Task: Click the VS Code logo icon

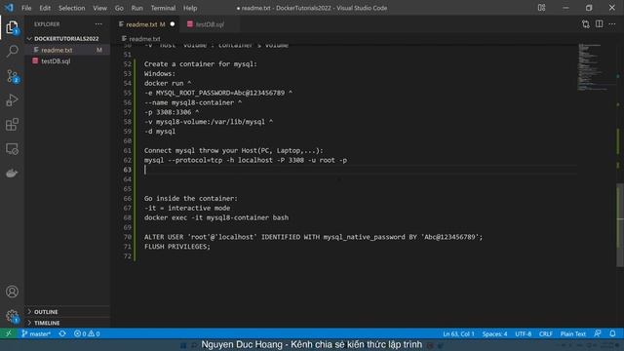Action: pos(9,8)
